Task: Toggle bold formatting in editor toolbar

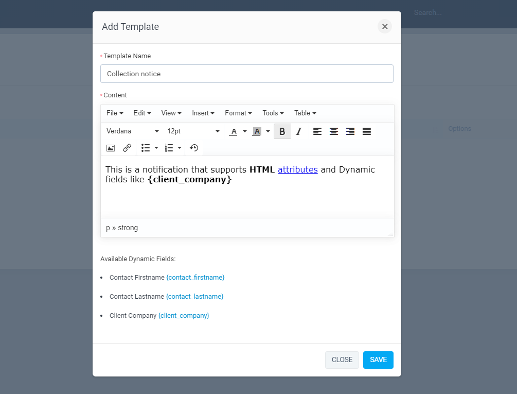Action: pyautogui.click(x=282, y=131)
